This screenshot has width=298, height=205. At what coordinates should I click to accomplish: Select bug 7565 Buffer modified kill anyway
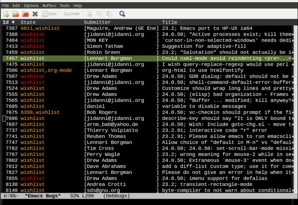click(x=148, y=100)
